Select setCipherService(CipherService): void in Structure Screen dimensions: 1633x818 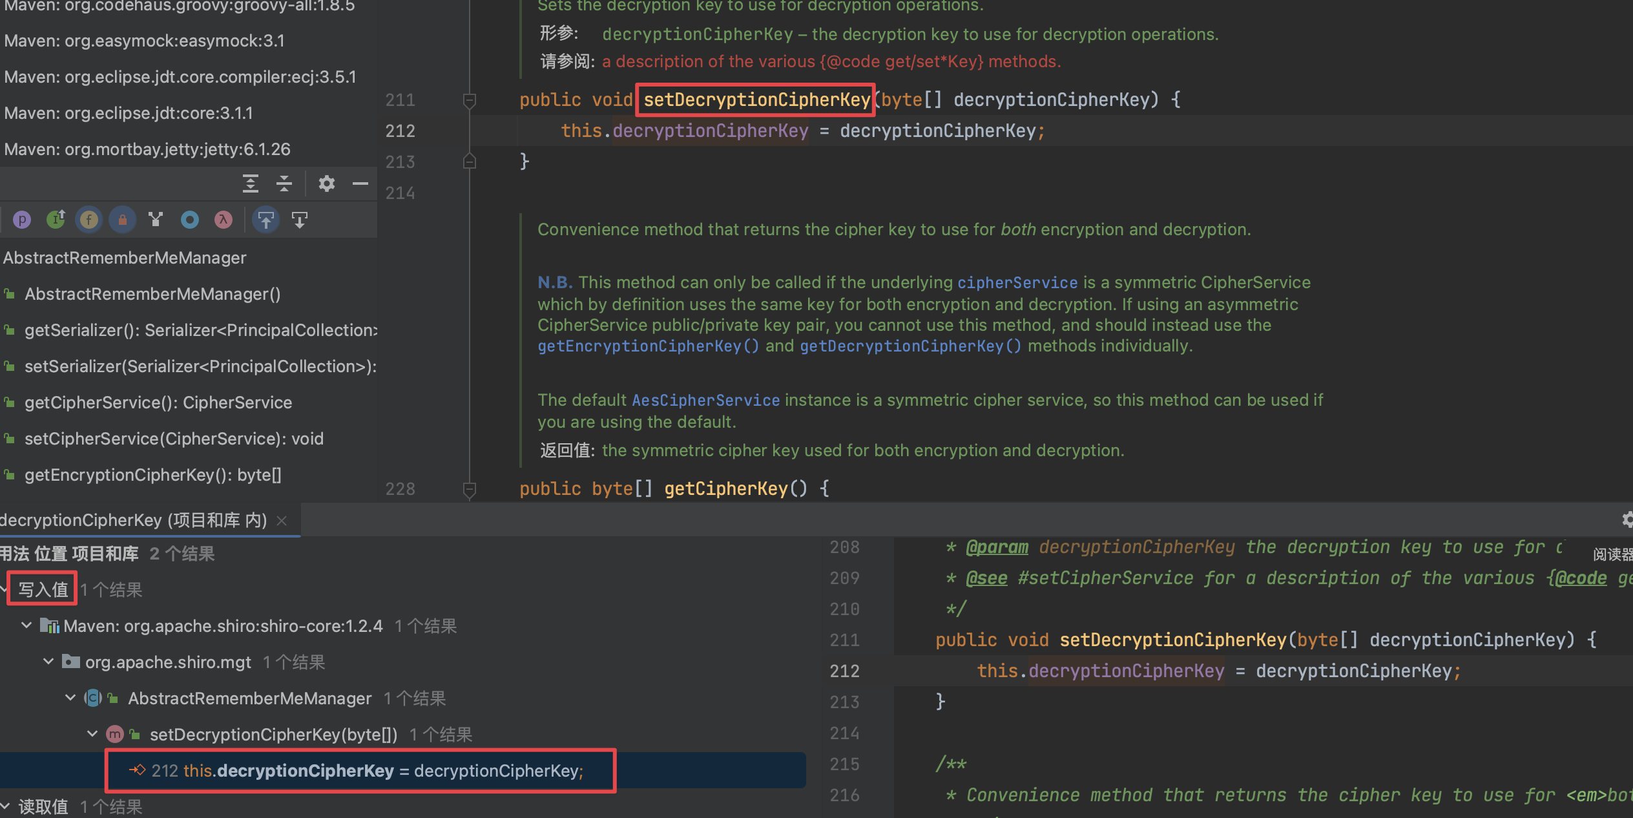point(174,439)
